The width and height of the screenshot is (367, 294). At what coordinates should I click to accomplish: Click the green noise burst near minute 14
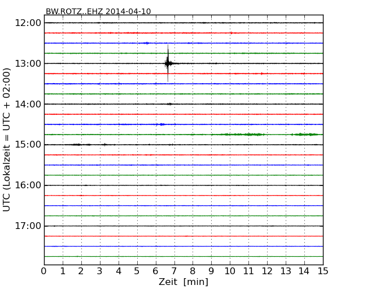coord(305,135)
